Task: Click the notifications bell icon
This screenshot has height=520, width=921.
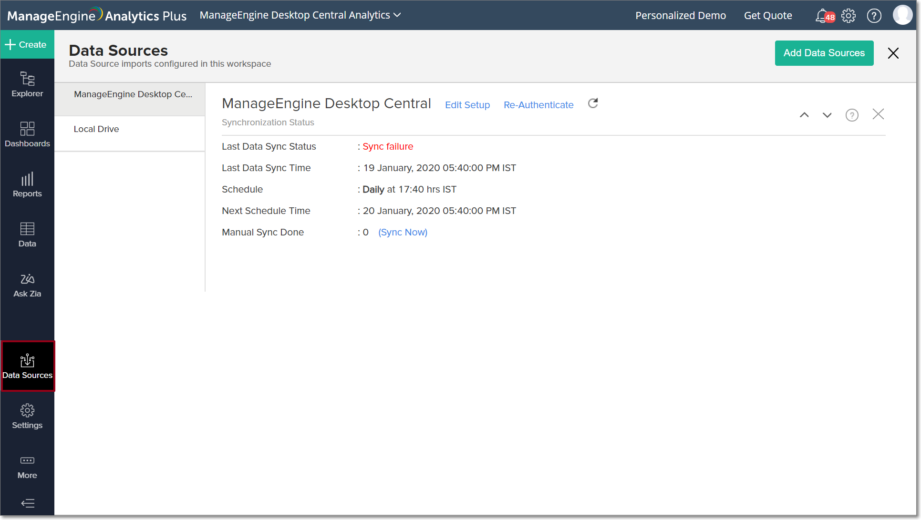Action: [x=822, y=16]
